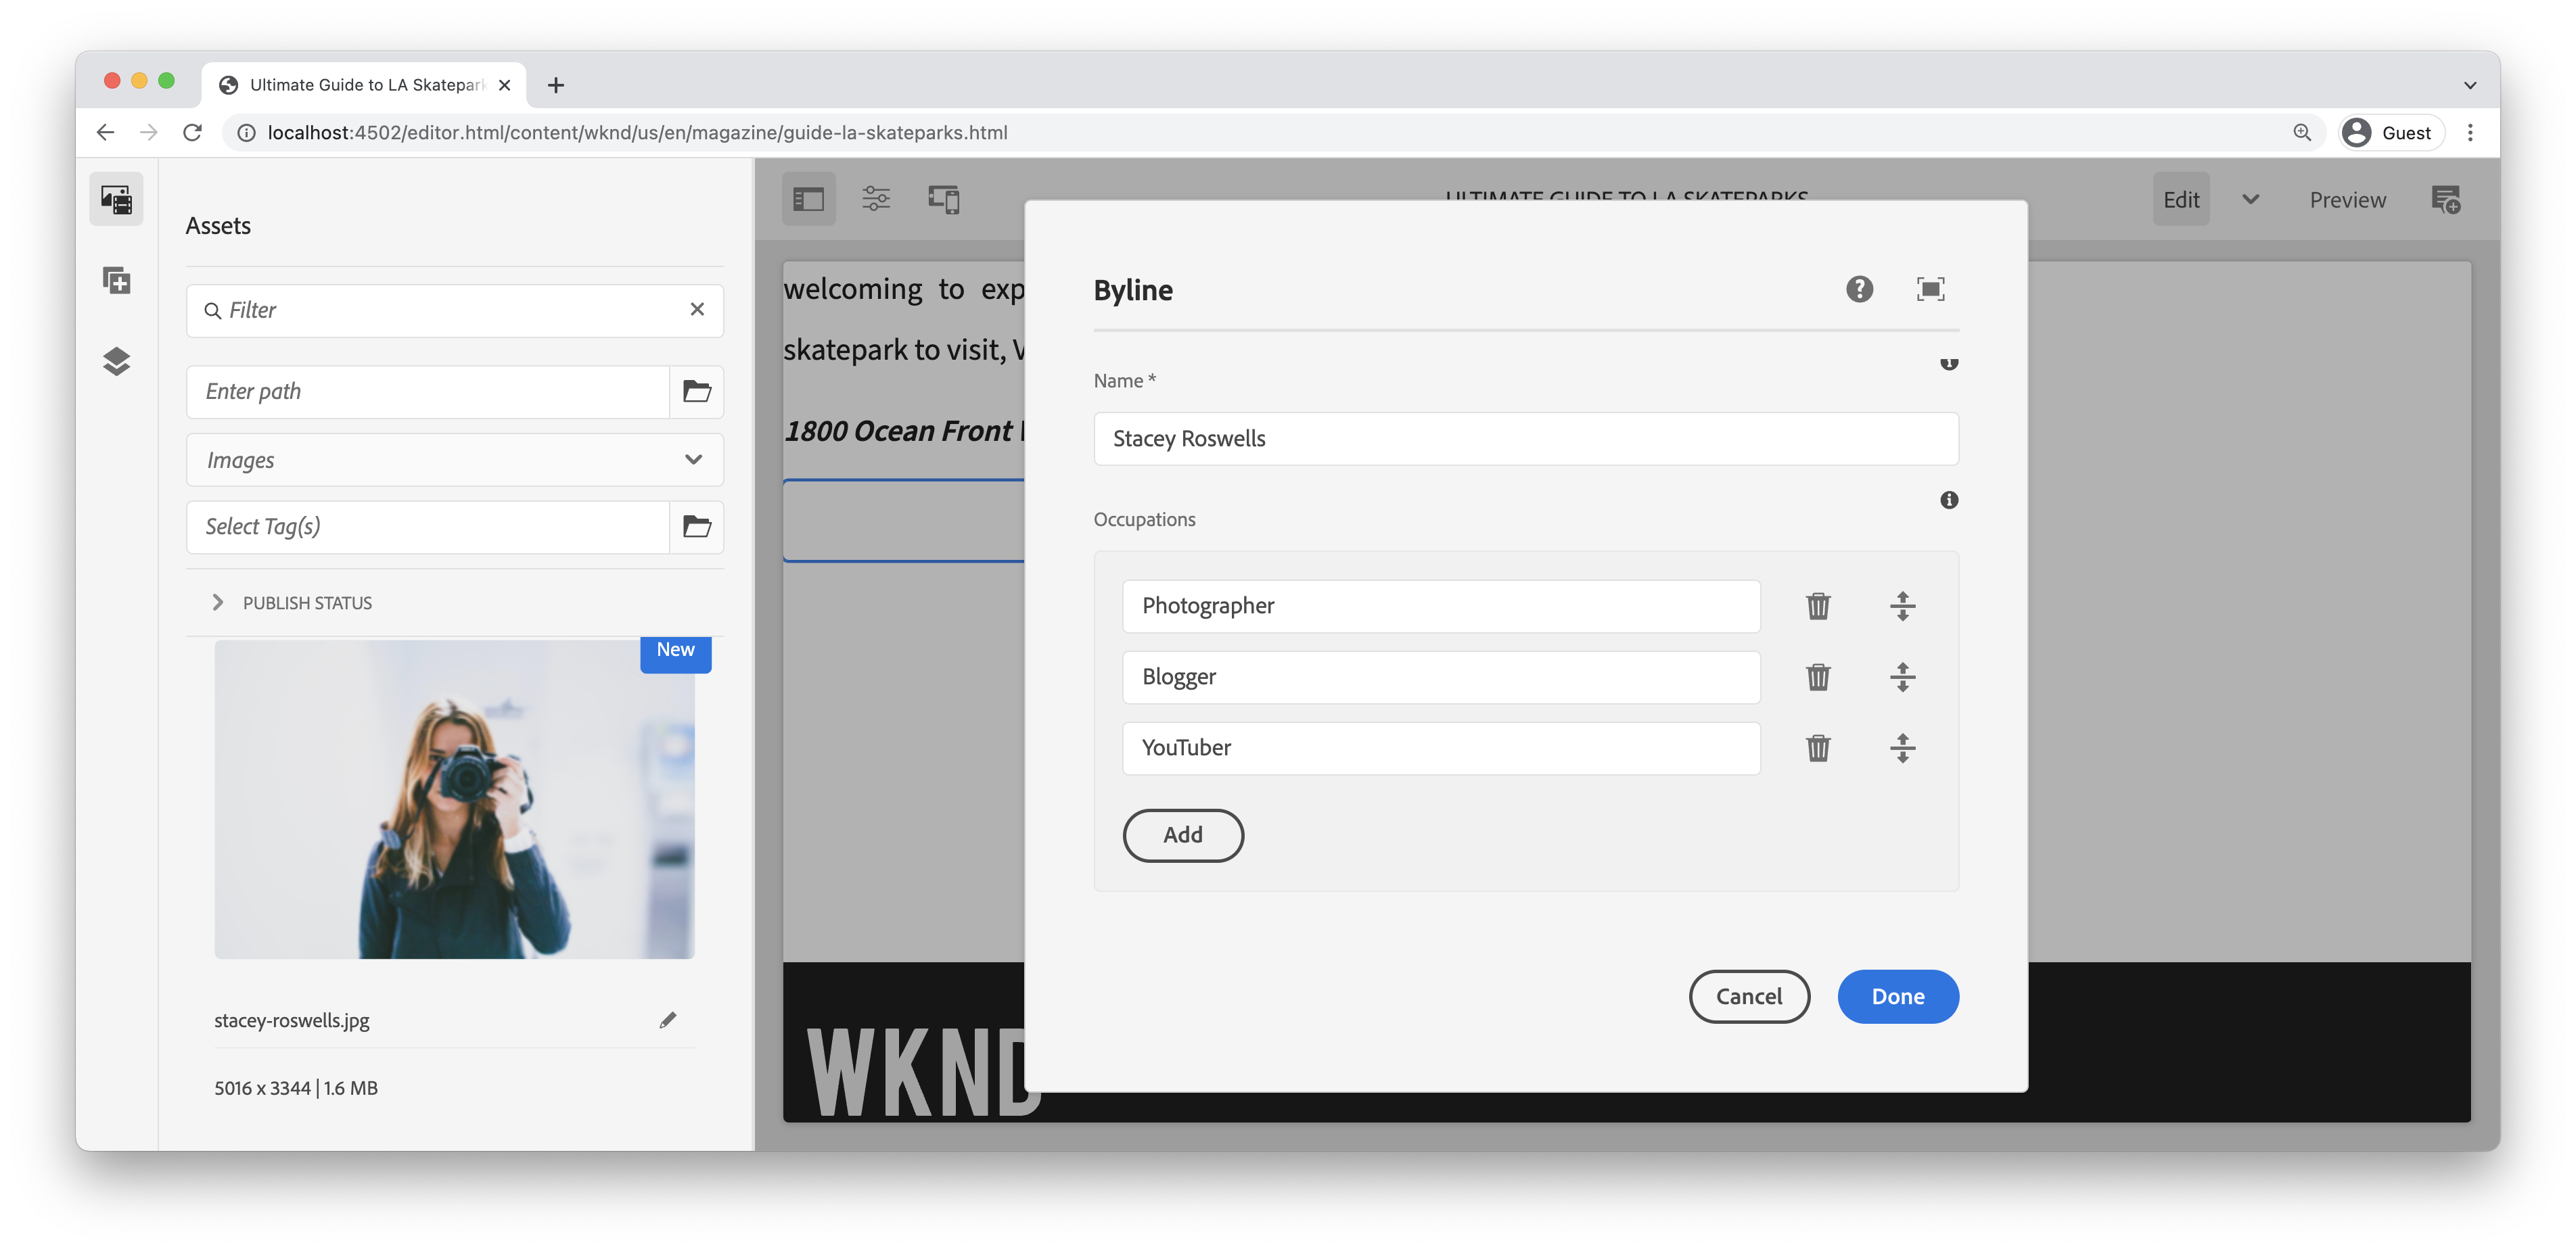Switch to Preview mode
The height and width of the screenshot is (1251, 2576).
point(2347,200)
